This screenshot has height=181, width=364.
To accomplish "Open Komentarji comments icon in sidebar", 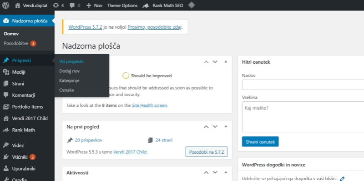I will coord(6,95).
